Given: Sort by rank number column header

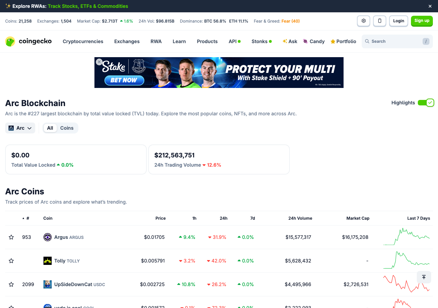Looking at the screenshot, I should 26,218.
